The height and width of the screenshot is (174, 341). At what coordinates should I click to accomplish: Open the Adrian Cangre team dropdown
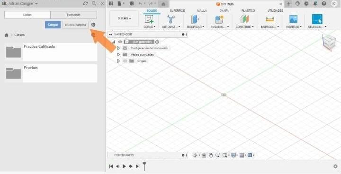coord(20,3)
